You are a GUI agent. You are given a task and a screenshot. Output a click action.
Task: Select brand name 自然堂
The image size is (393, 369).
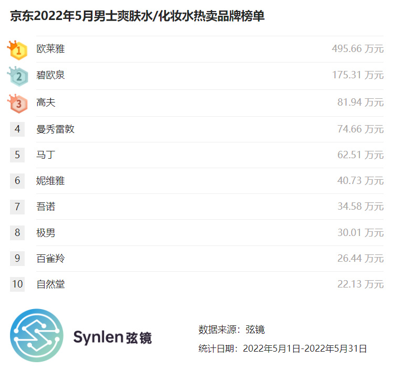click(50, 284)
